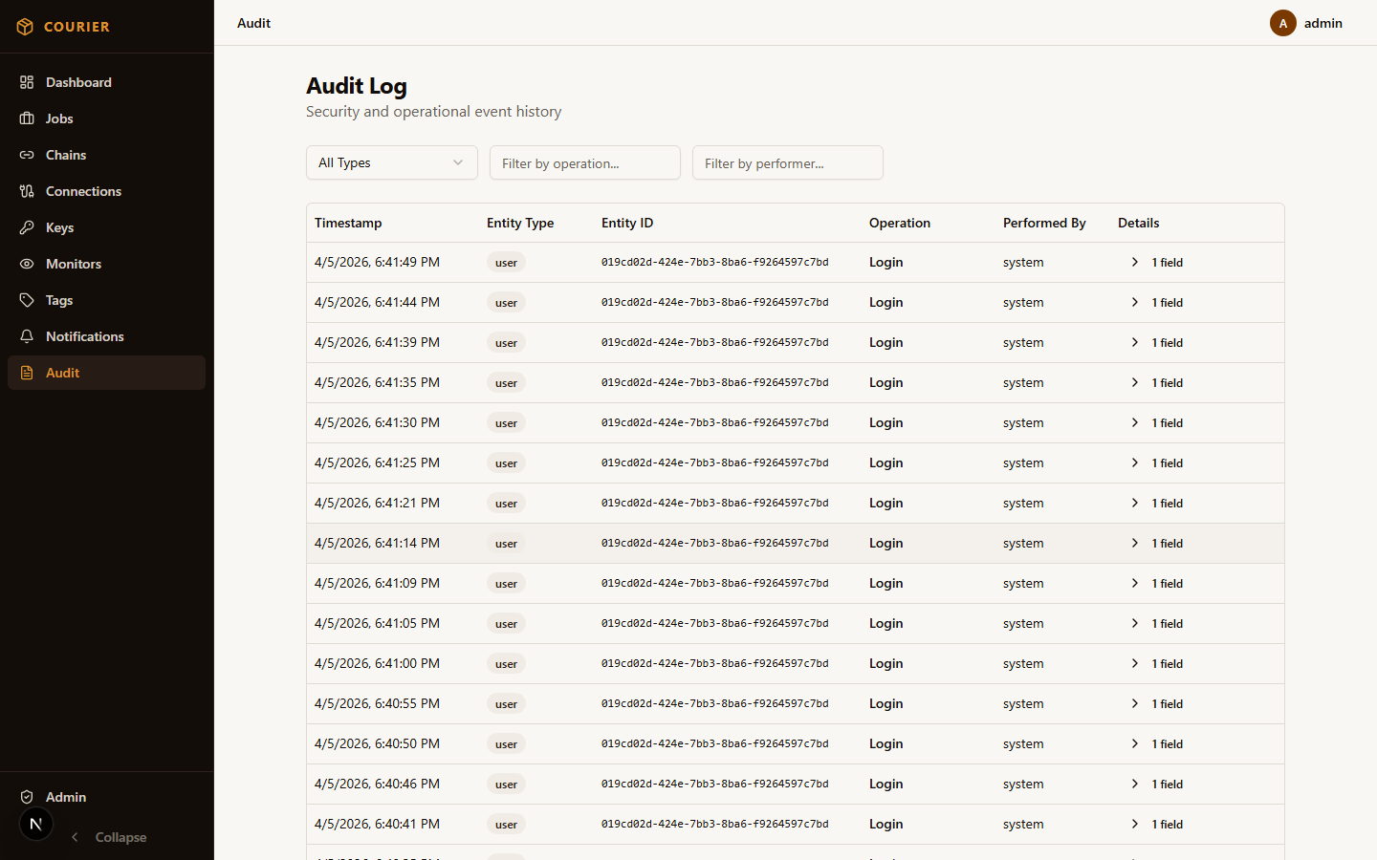Click the Chains link icon
1377x860 pixels.
click(x=26, y=155)
